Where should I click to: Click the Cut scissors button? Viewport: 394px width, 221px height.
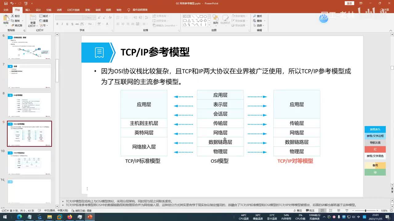pyautogui.click(x=15, y=16)
